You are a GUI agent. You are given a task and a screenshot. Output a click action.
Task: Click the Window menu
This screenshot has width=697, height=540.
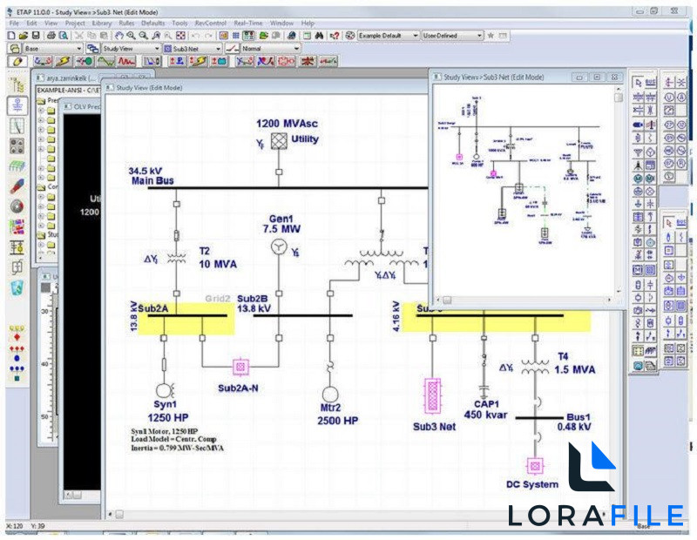pos(281,23)
